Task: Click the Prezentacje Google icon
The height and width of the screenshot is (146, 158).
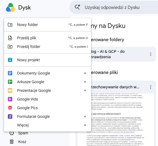Action: [x=10, y=90]
